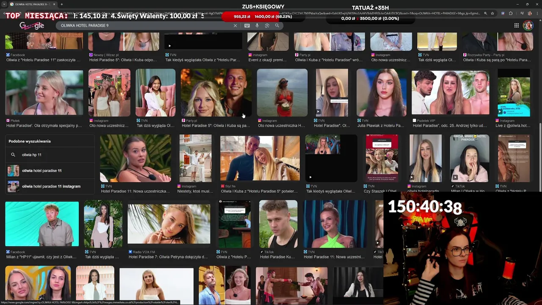The width and height of the screenshot is (542, 305).
Task: Open Styl.fm 'Oliwia i Kuba z Hotelu Paradise 5' link
Action: pyautogui.click(x=259, y=191)
